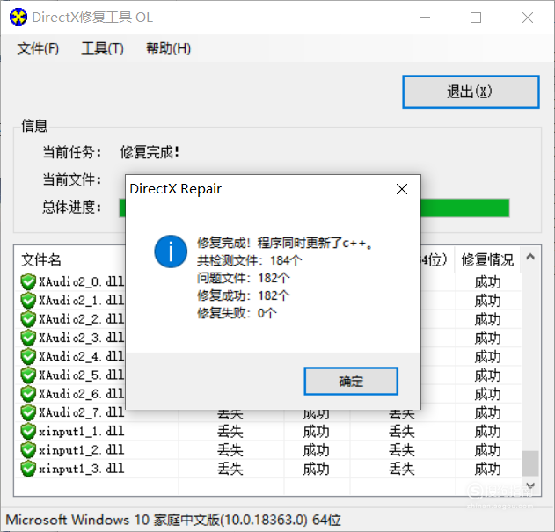The image size is (555, 532).
Task: Select the XAudio2_0.dll file name
Action: pos(82,281)
